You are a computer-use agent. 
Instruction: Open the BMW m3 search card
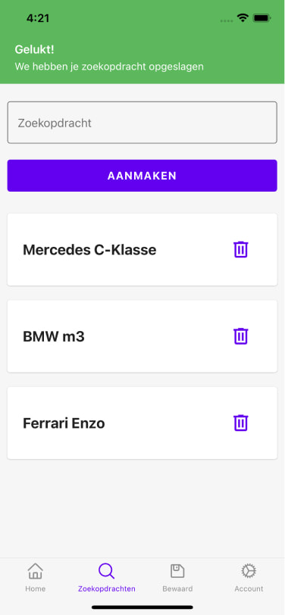[142, 336]
